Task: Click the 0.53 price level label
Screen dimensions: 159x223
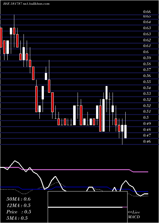Action: pyautogui.click(x=147, y=94)
